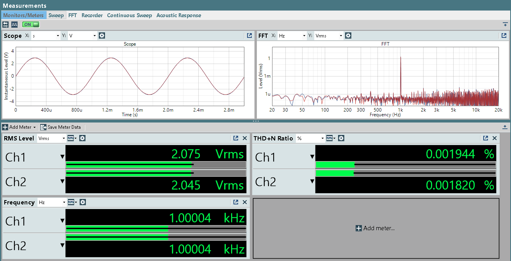Switch to the Acoustic Response tab
511x261 pixels.
click(x=179, y=15)
